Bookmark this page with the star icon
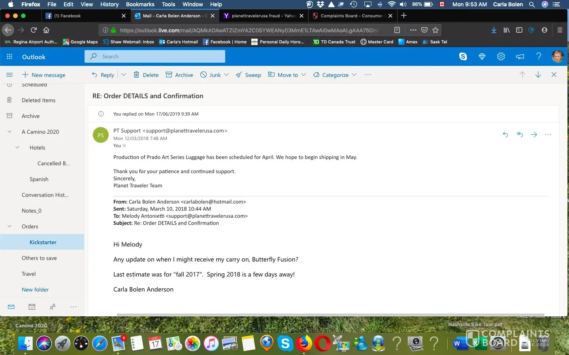Image resolution: width=569 pixels, height=355 pixels. pos(435,30)
